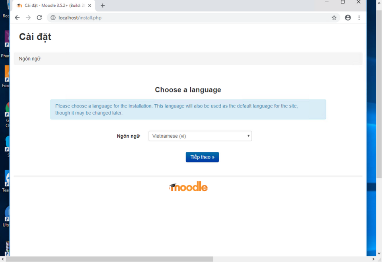The height and width of the screenshot is (262, 382).
Task: Click the Google Chrome desktop shortcut
Action: point(7,115)
